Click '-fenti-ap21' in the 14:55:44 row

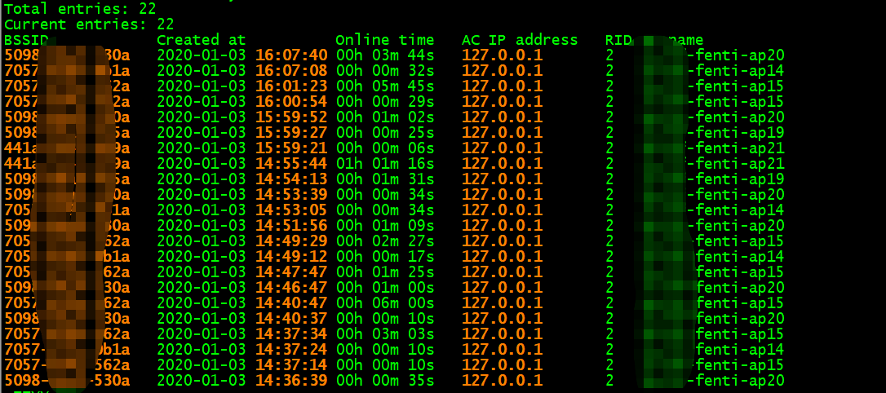click(x=735, y=164)
